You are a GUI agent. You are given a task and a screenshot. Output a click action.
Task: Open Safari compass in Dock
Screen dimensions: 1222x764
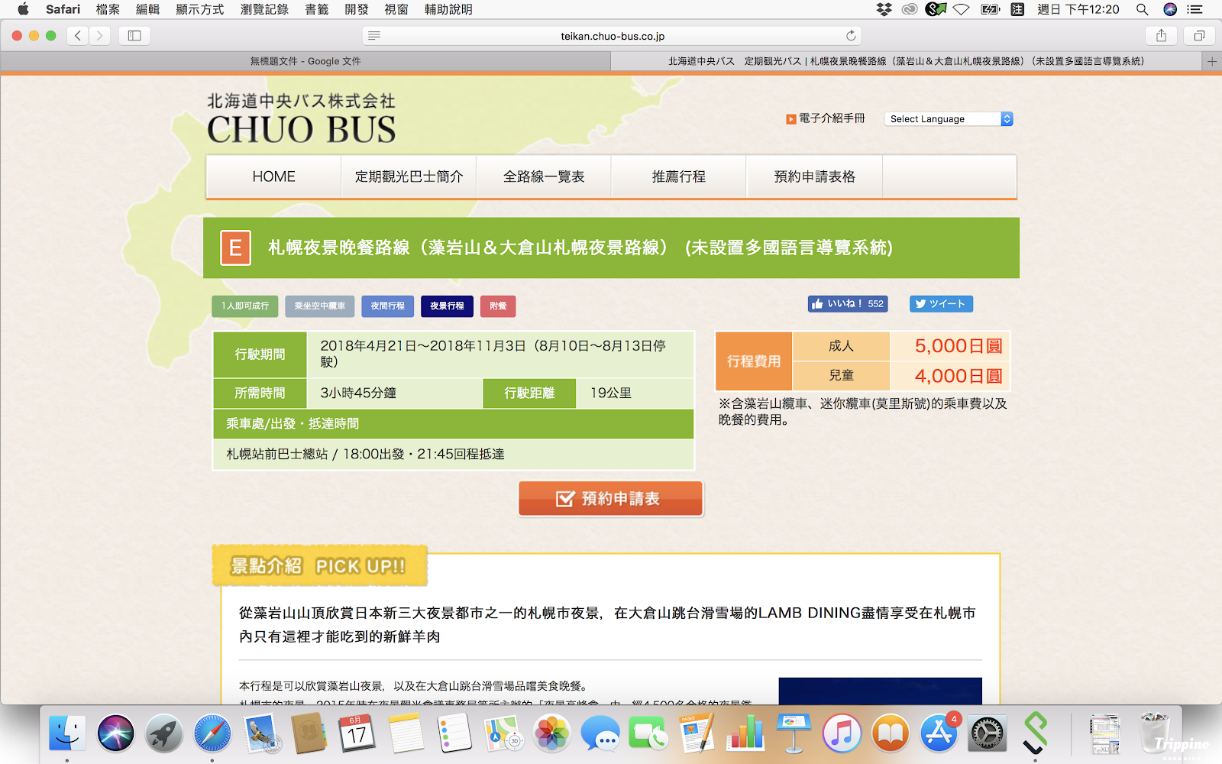tap(212, 733)
